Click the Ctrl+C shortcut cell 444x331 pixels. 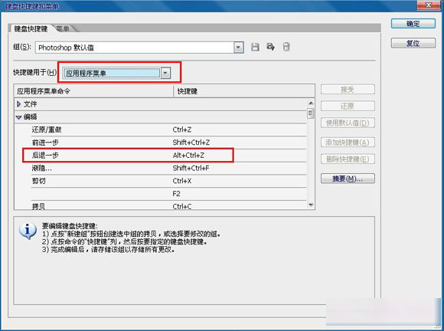182,206
